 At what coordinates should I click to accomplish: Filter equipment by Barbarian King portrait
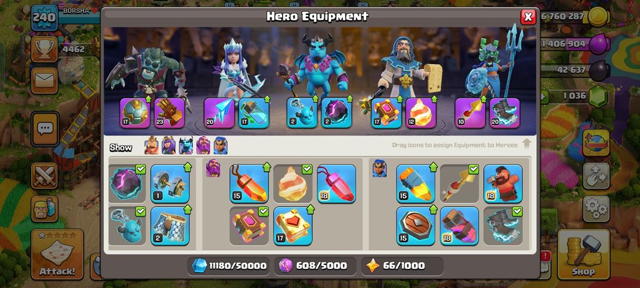coord(151,146)
